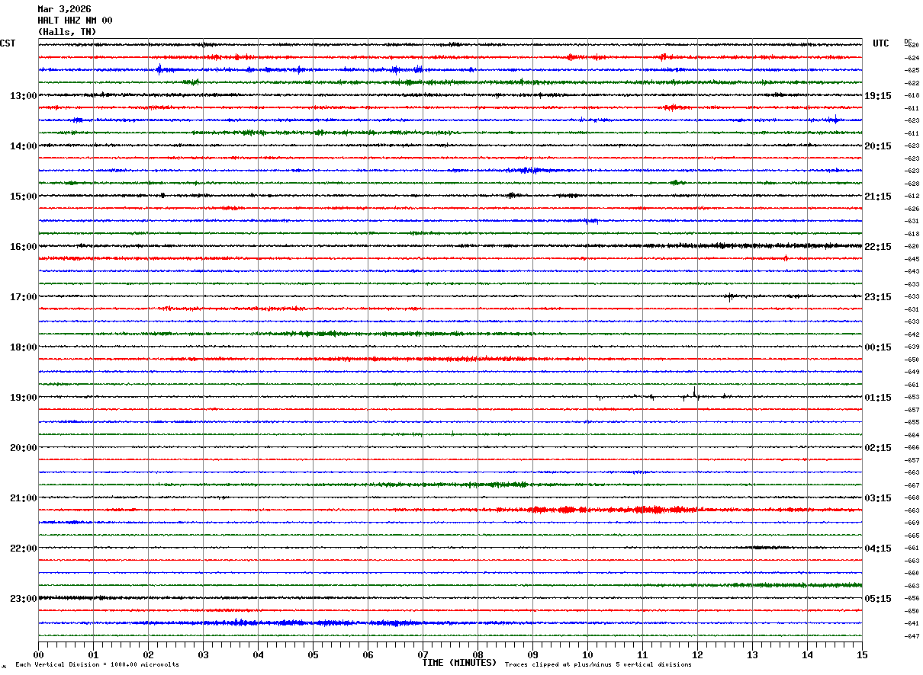Select the station code "HALT HHZ NM 00"
The width and height of the screenshot is (923, 675).
(75, 21)
